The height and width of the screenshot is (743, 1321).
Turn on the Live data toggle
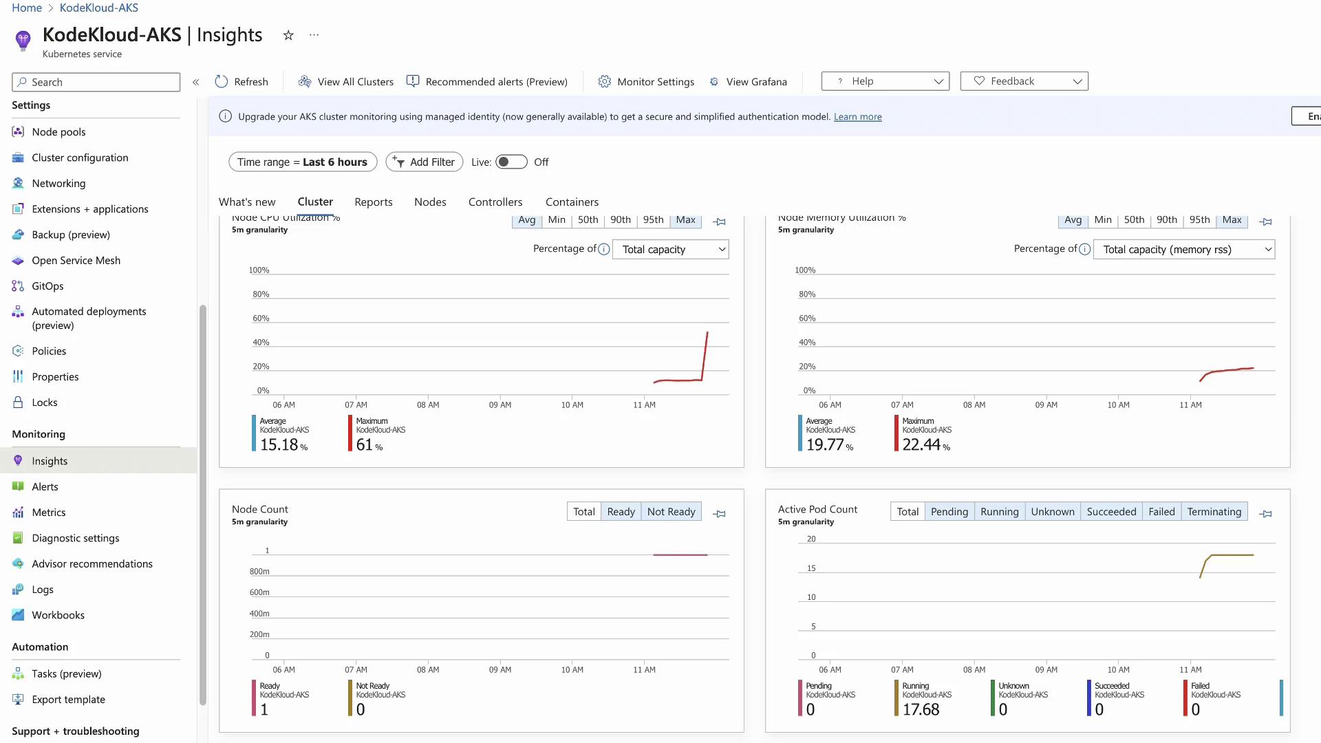511,162
